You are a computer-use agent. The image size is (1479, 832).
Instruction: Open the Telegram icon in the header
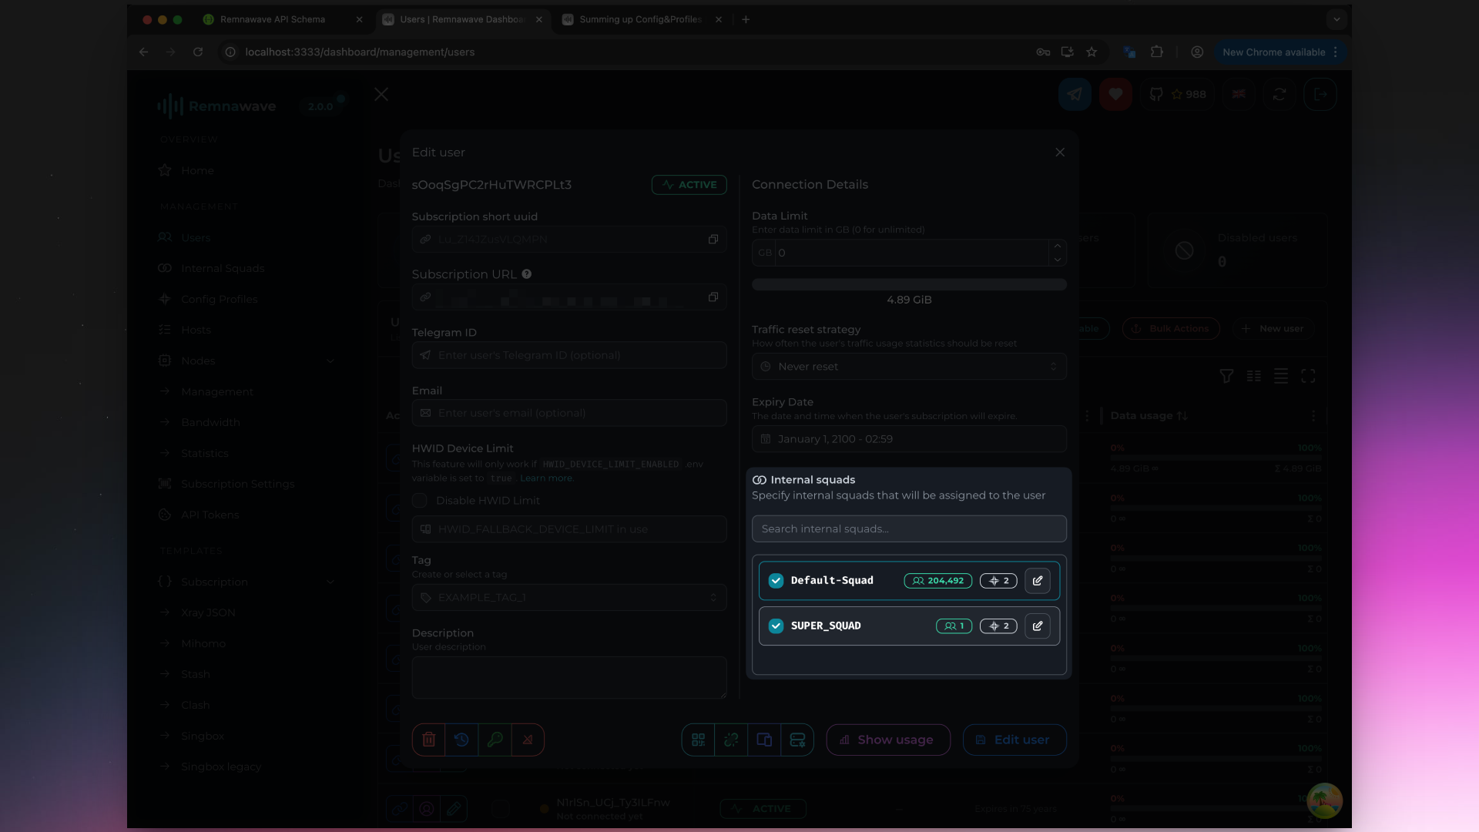pyautogui.click(x=1075, y=94)
